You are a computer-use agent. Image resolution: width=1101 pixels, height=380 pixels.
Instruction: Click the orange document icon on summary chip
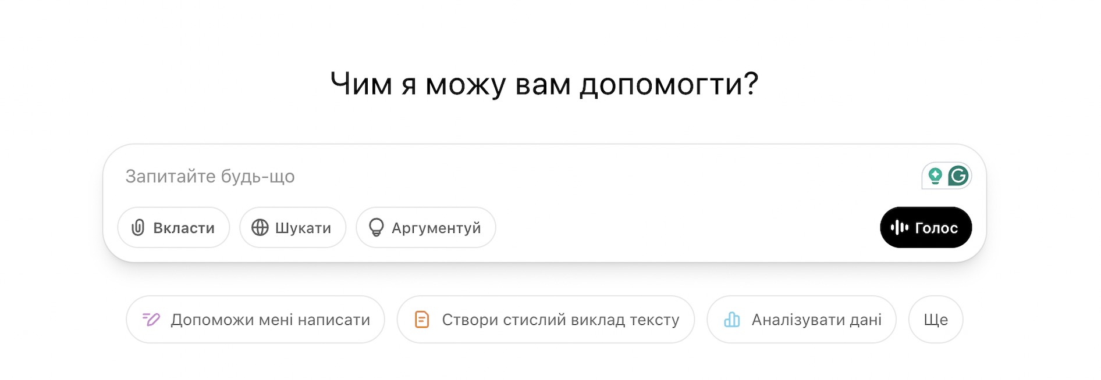(x=421, y=319)
